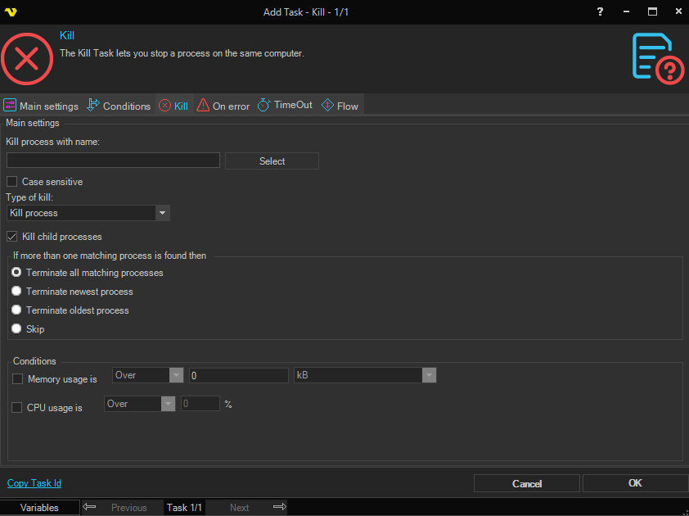Click the red Kill task icon in header
This screenshot has height=516, width=689.
coord(26,58)
